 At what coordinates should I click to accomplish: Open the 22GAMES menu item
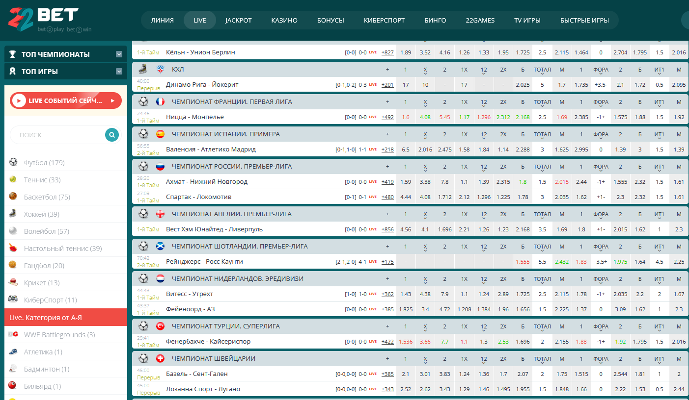[x=480, y=21]
